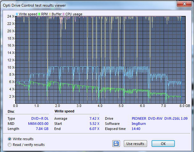Click the 14:40 elapsed time value

click(136, 129)
